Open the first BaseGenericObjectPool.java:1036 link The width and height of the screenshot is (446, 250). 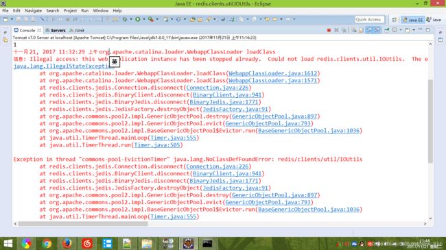point(309,131)
